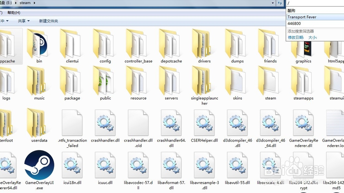This screenshot has width=344, height=193.
Task: Select the resource folder
Action: point(138,83)
